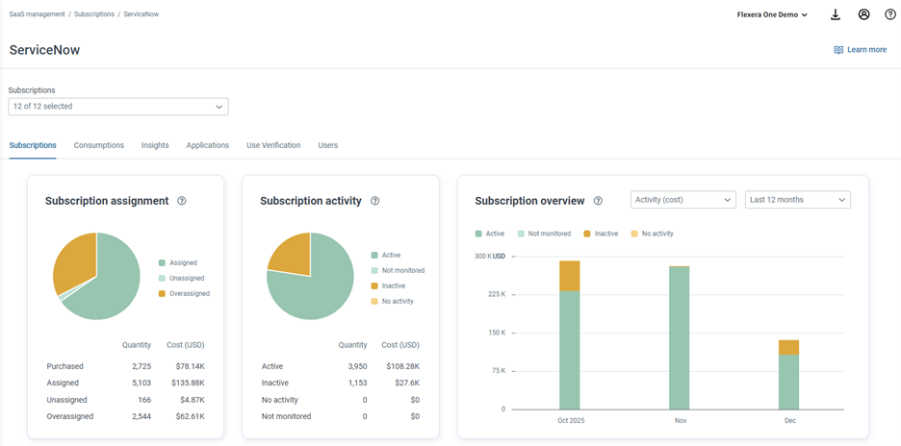Click the SaaS management breadcrumb link
901x446 pixels.
click(x=37, y=14)
